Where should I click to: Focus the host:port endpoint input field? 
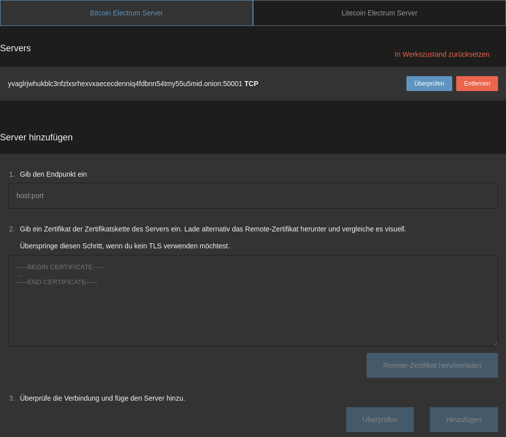253,196
